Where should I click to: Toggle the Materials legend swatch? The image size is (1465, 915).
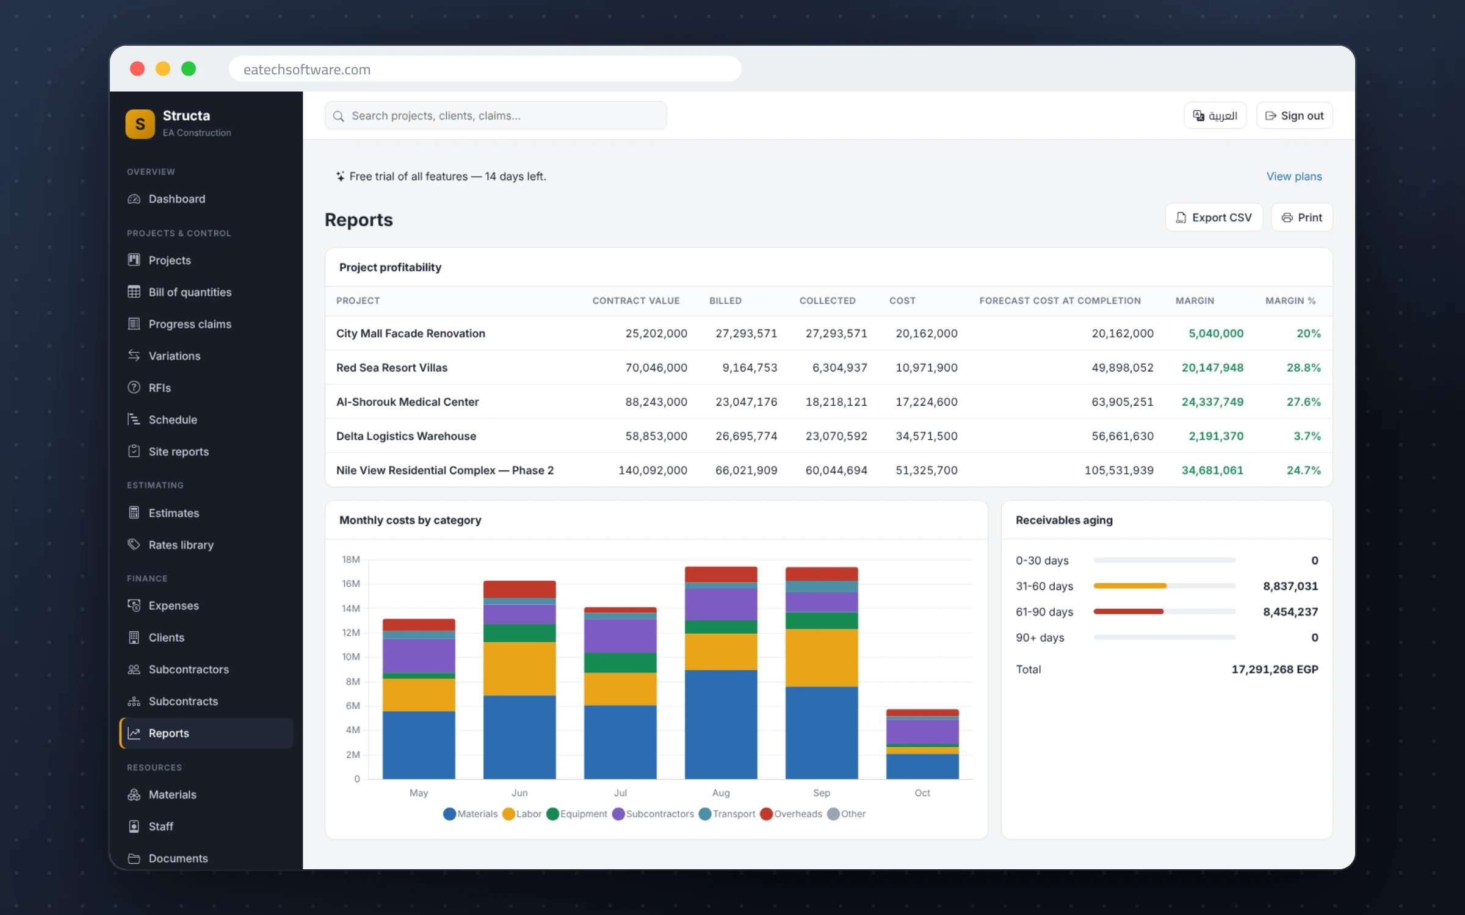pos(449,814)
